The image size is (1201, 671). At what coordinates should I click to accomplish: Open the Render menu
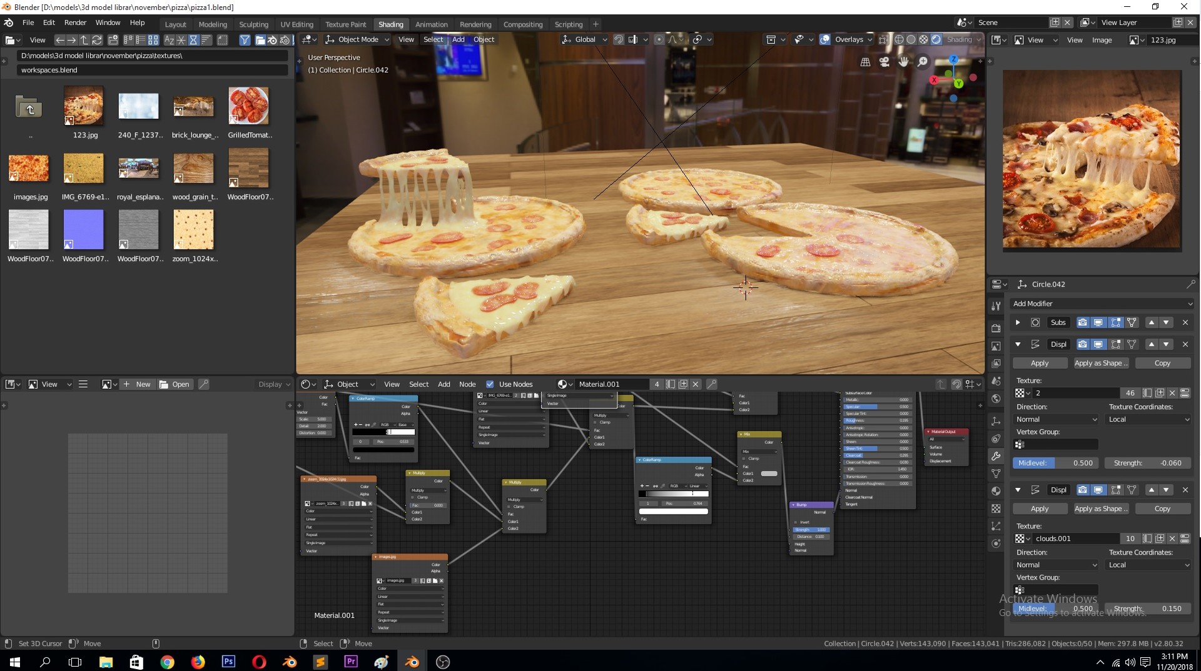[75, 23]
